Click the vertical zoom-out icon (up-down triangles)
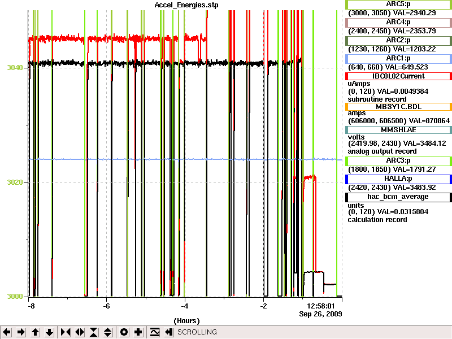This screenshot has width=452, height=339. (x=108, y=332)
